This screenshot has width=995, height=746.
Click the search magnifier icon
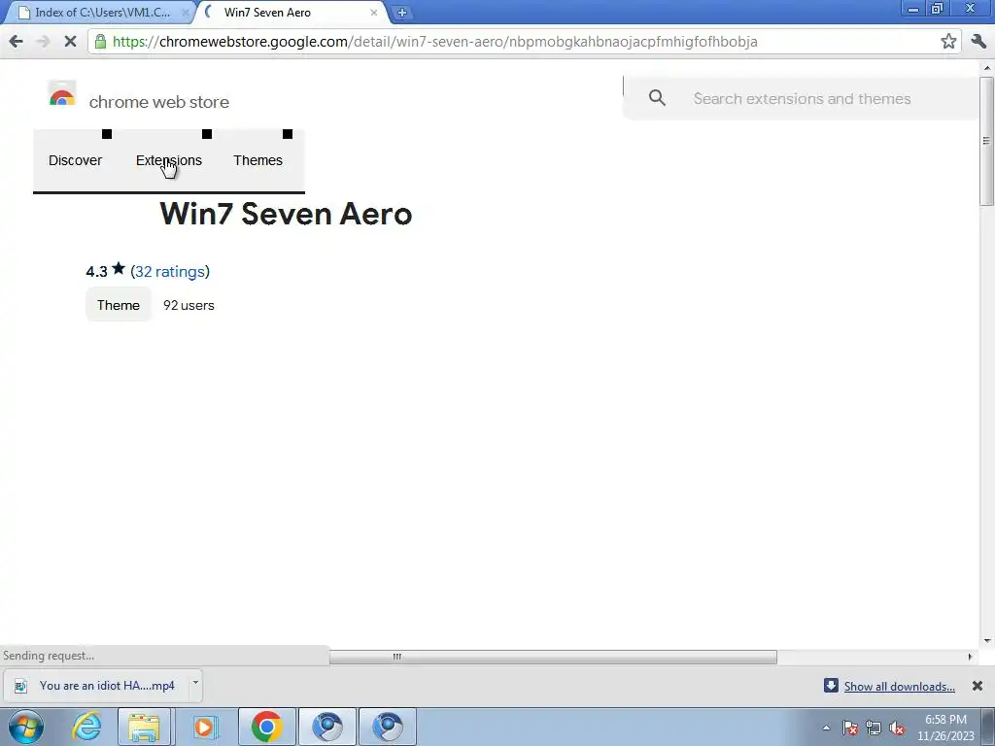658,98
